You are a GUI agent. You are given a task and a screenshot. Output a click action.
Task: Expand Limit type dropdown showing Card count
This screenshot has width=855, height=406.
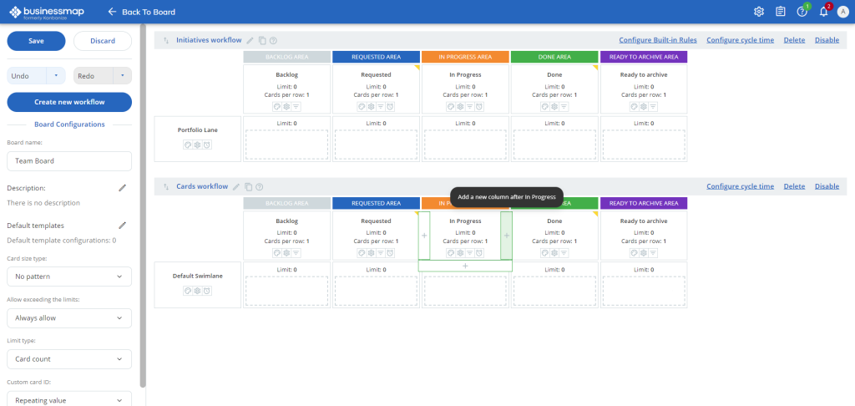(69, 359)
